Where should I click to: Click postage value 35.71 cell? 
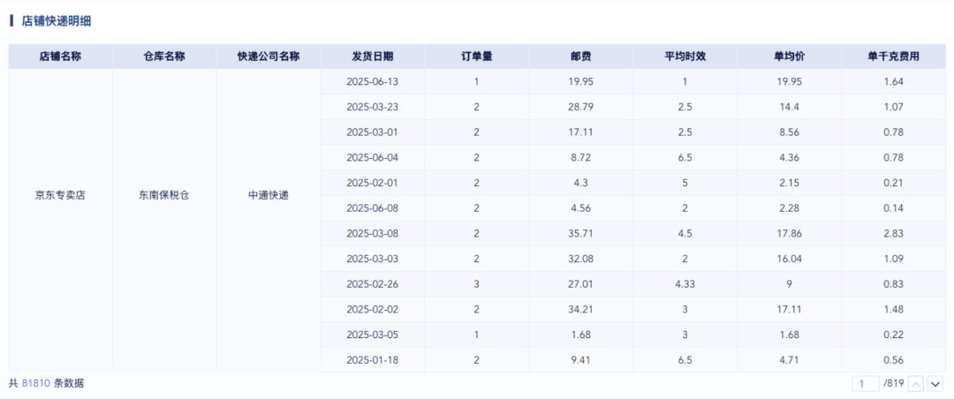tap(581, 234)
